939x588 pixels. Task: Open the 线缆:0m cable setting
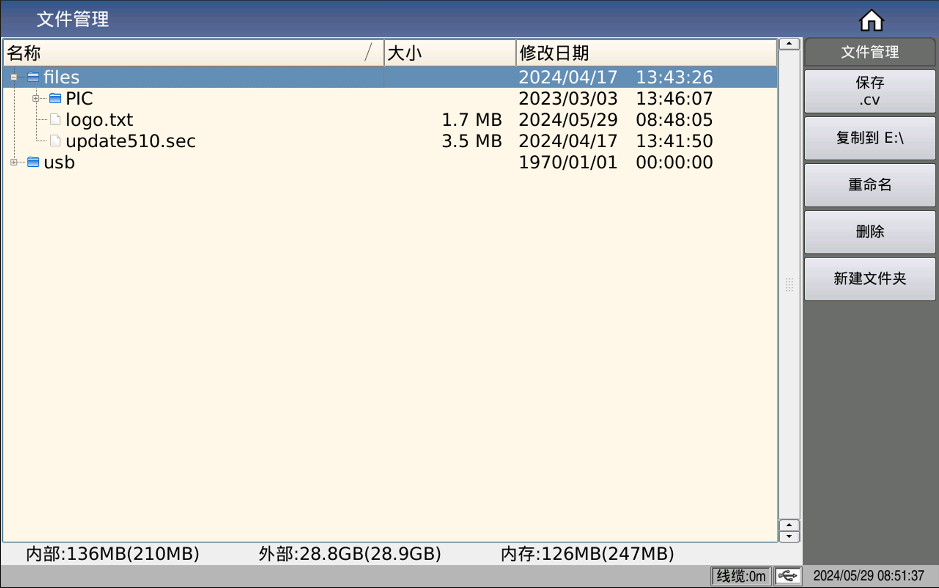click(x=740, y=576)
